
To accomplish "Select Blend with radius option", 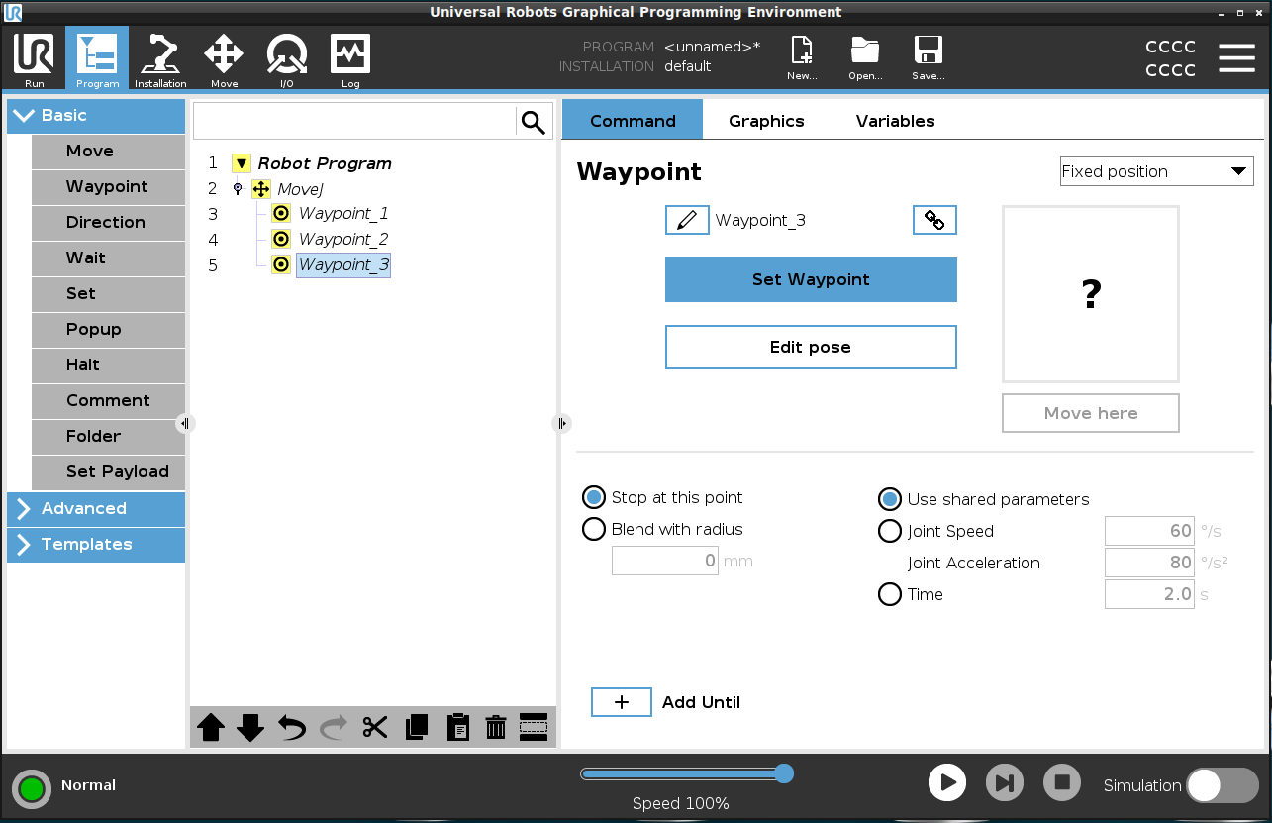I will click(x=594, y=529).
